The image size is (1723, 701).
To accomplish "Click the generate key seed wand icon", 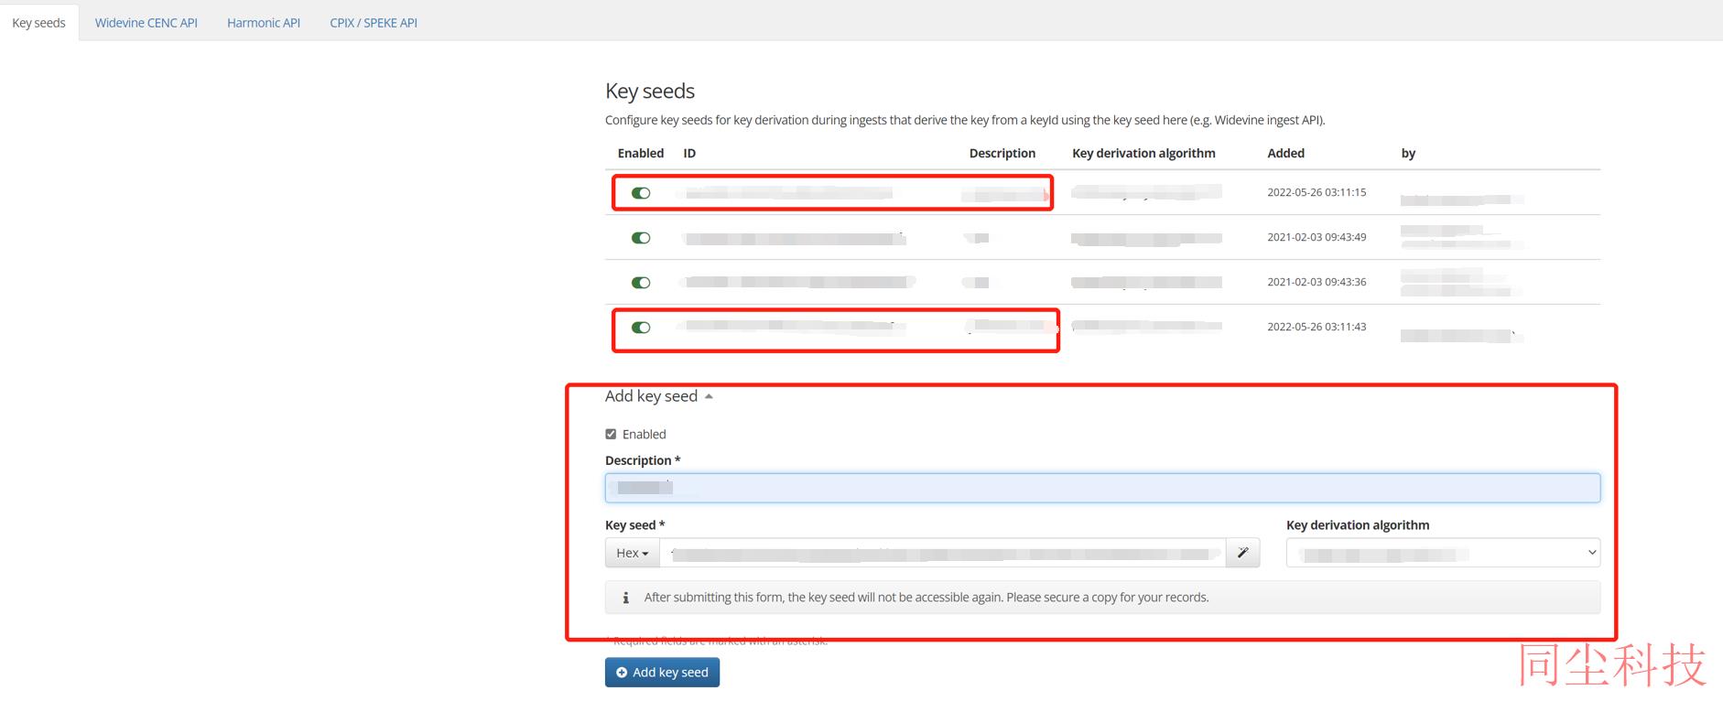I will pos(1243,553).
